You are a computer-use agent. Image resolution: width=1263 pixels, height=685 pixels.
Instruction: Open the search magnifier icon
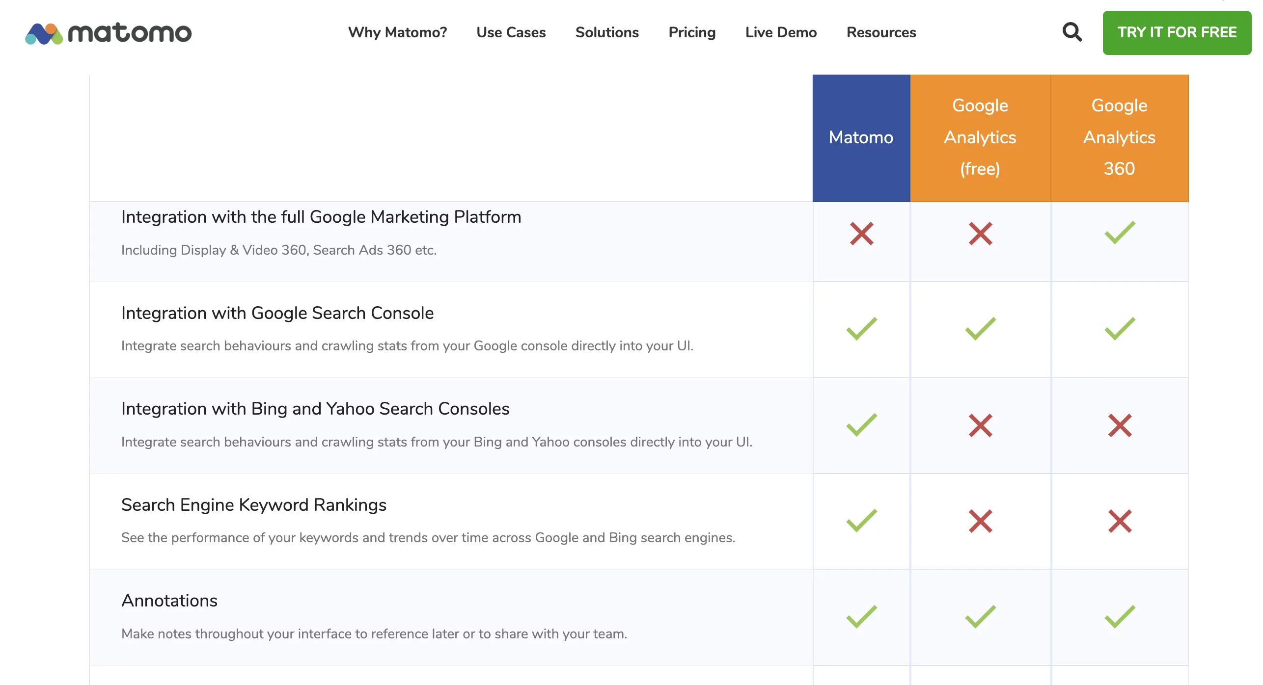1072,32
